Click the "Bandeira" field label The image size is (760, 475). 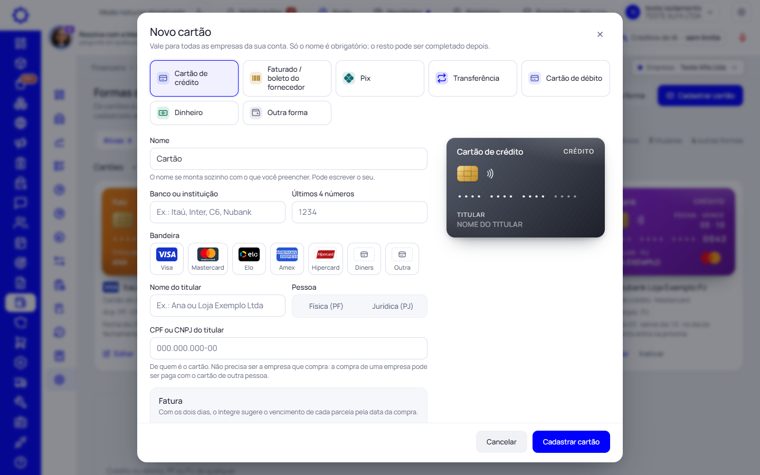165,235
